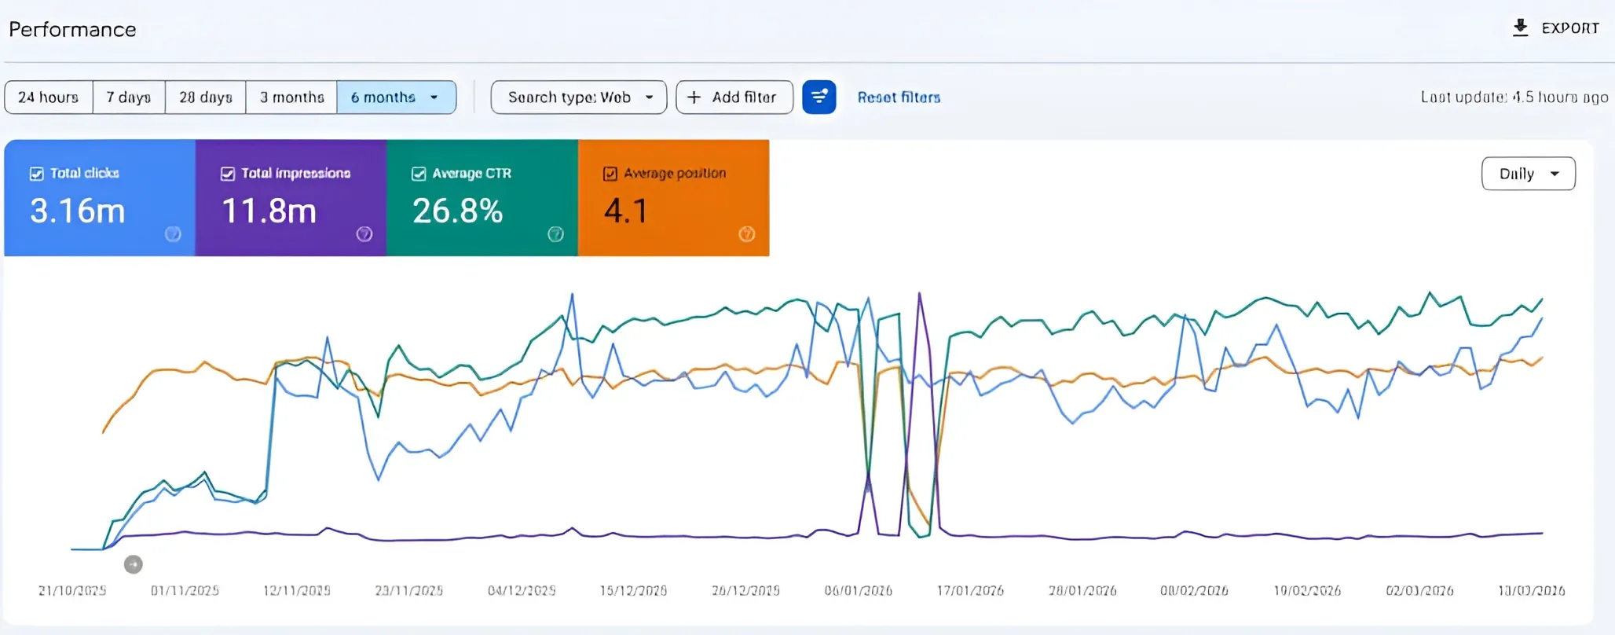Open the Daily granularity dropdown

click(x=1528, y=174)
